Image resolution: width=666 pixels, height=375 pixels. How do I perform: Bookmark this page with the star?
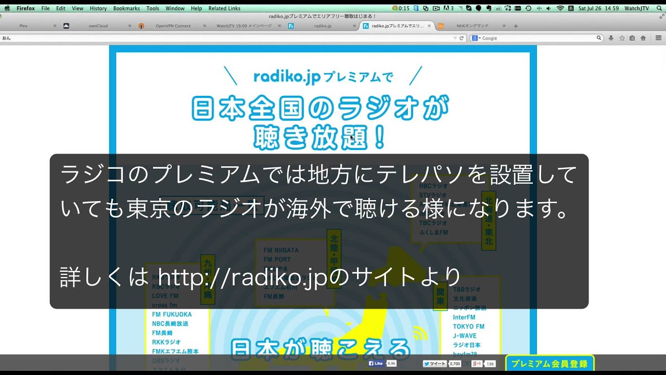pyautogui.click(x=622, y=38)
